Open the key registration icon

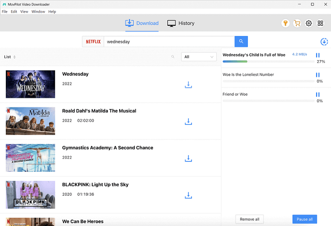[x=285, y=23]
